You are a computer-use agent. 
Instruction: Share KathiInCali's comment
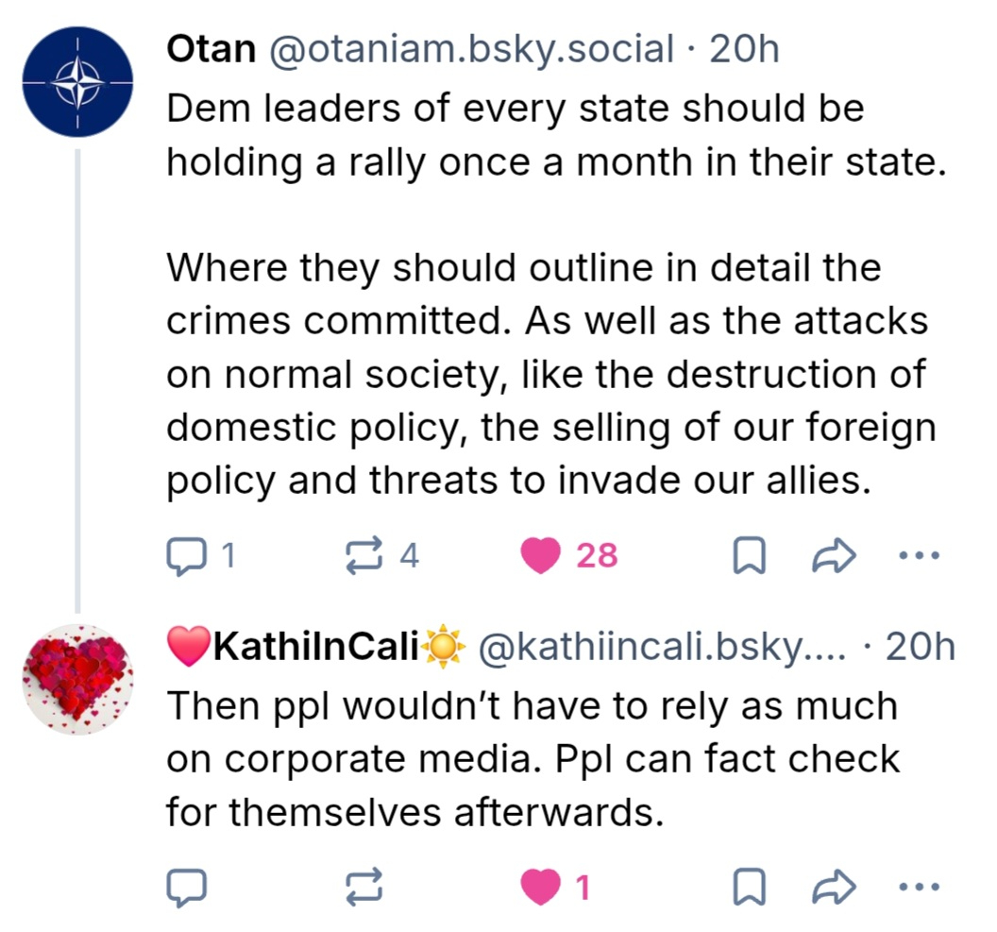pos(834,886)
